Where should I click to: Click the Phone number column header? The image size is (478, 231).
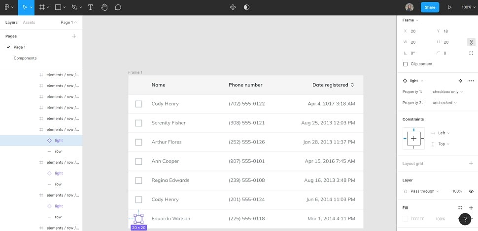tap(245, 85)
